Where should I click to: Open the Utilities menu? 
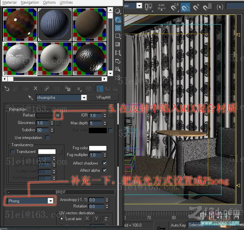pos(66,2)
